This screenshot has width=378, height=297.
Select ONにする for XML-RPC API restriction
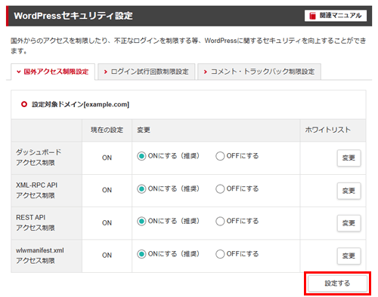coord(141,188)
